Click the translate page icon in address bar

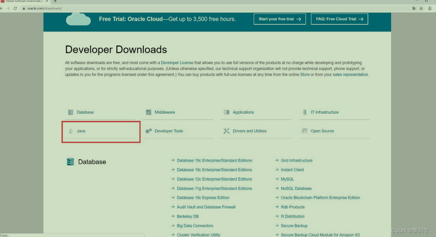click(414, 8)
